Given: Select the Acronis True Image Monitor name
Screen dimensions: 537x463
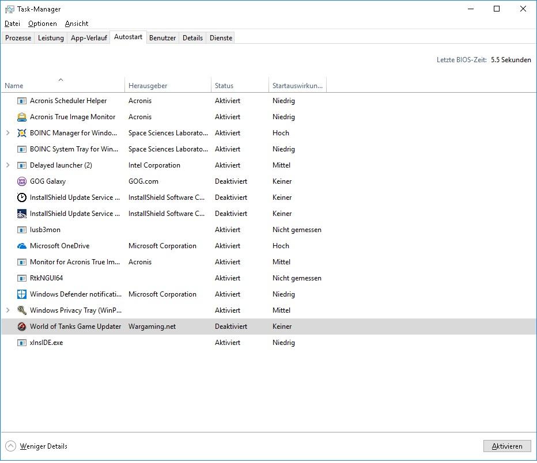Looking at the screenshot, I should click(73, 117).
